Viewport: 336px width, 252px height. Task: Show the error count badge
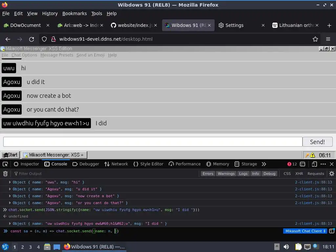[x=292, y=164]
